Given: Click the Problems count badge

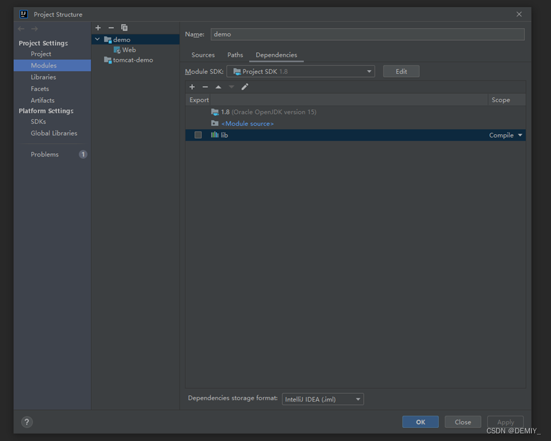Looking at the screenshot, I should 83,155.
